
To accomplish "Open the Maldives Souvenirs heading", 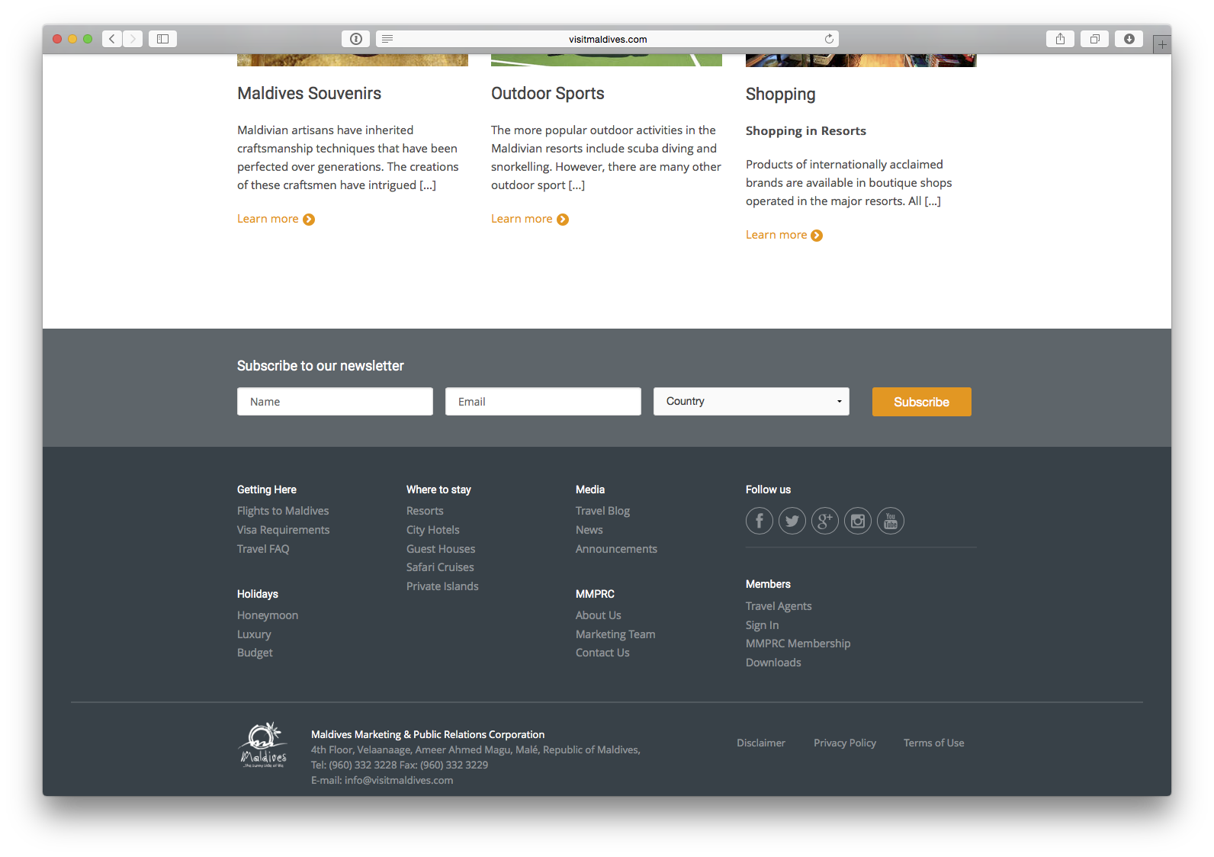I will pos(309,93).
